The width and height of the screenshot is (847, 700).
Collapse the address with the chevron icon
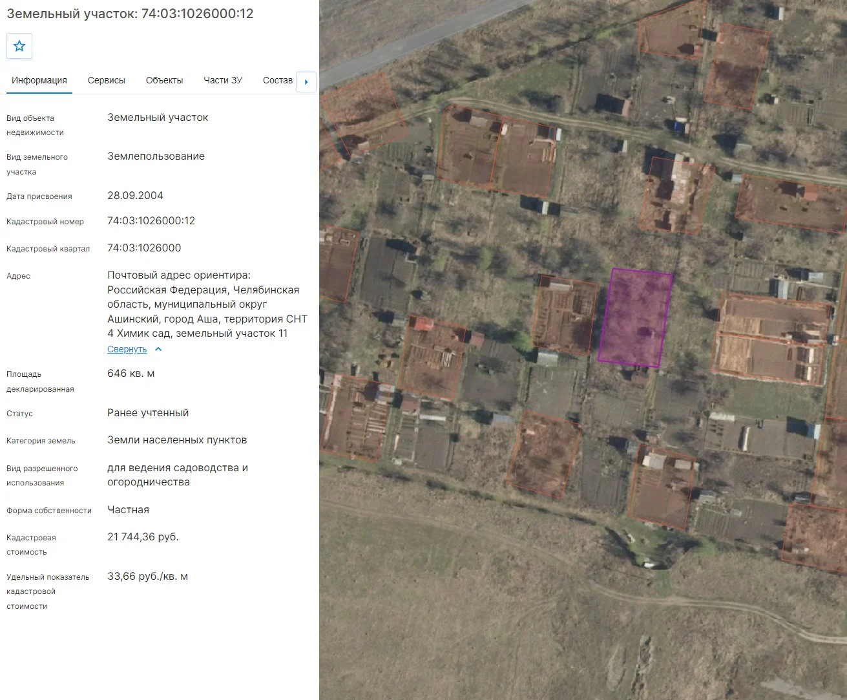click(158, 349)
